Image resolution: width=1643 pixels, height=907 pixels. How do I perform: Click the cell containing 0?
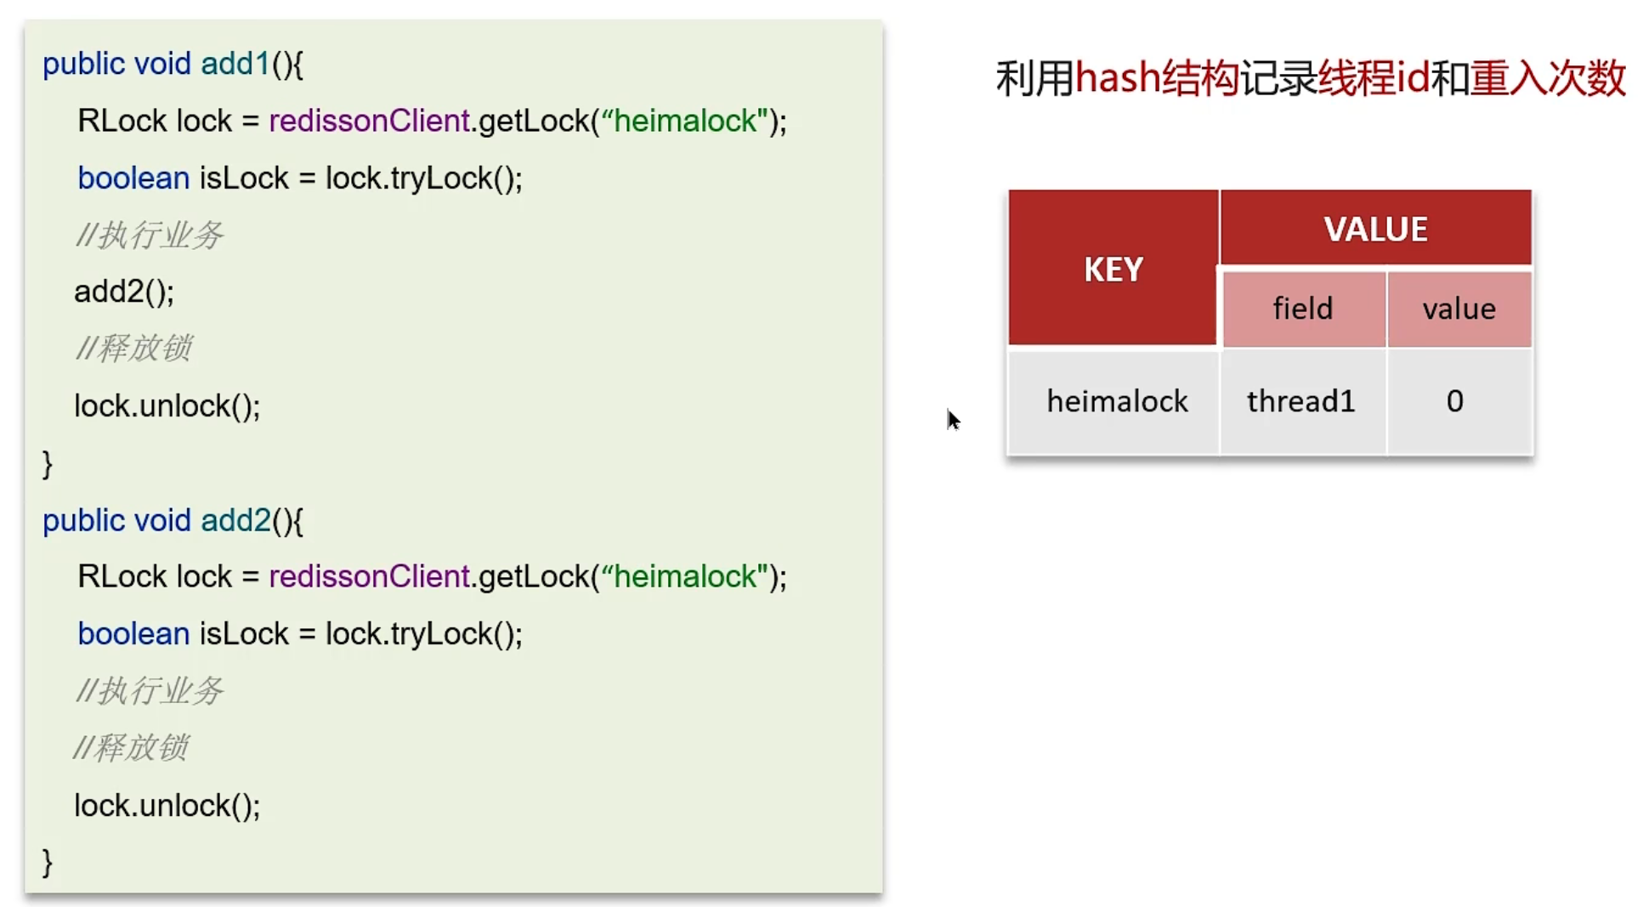(x=1454, y=401)
